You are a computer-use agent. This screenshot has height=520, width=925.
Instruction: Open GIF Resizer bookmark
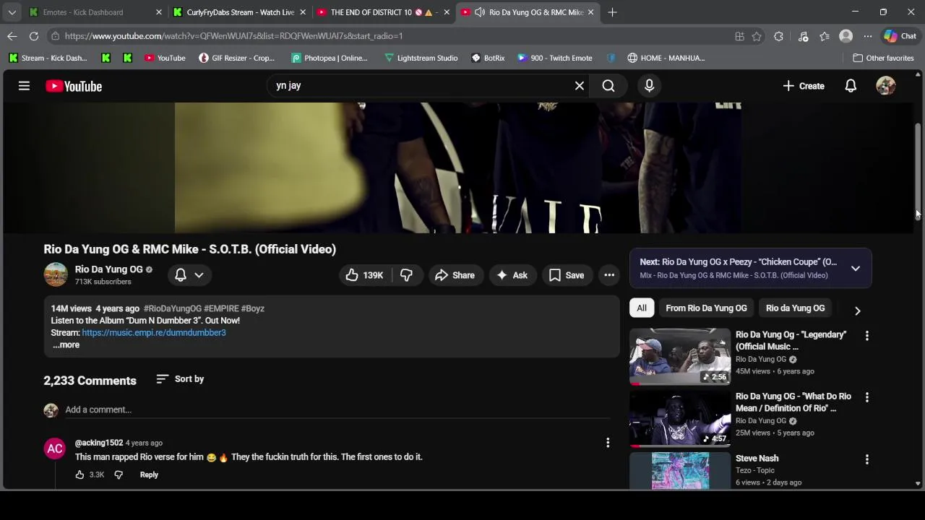click(237, 58)
